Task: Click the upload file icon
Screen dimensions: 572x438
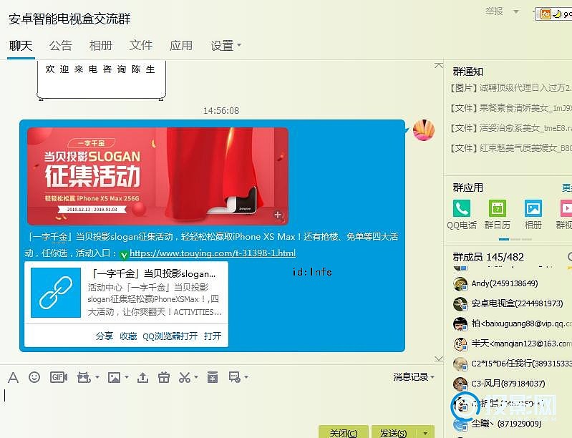Action: pos(142,377)
